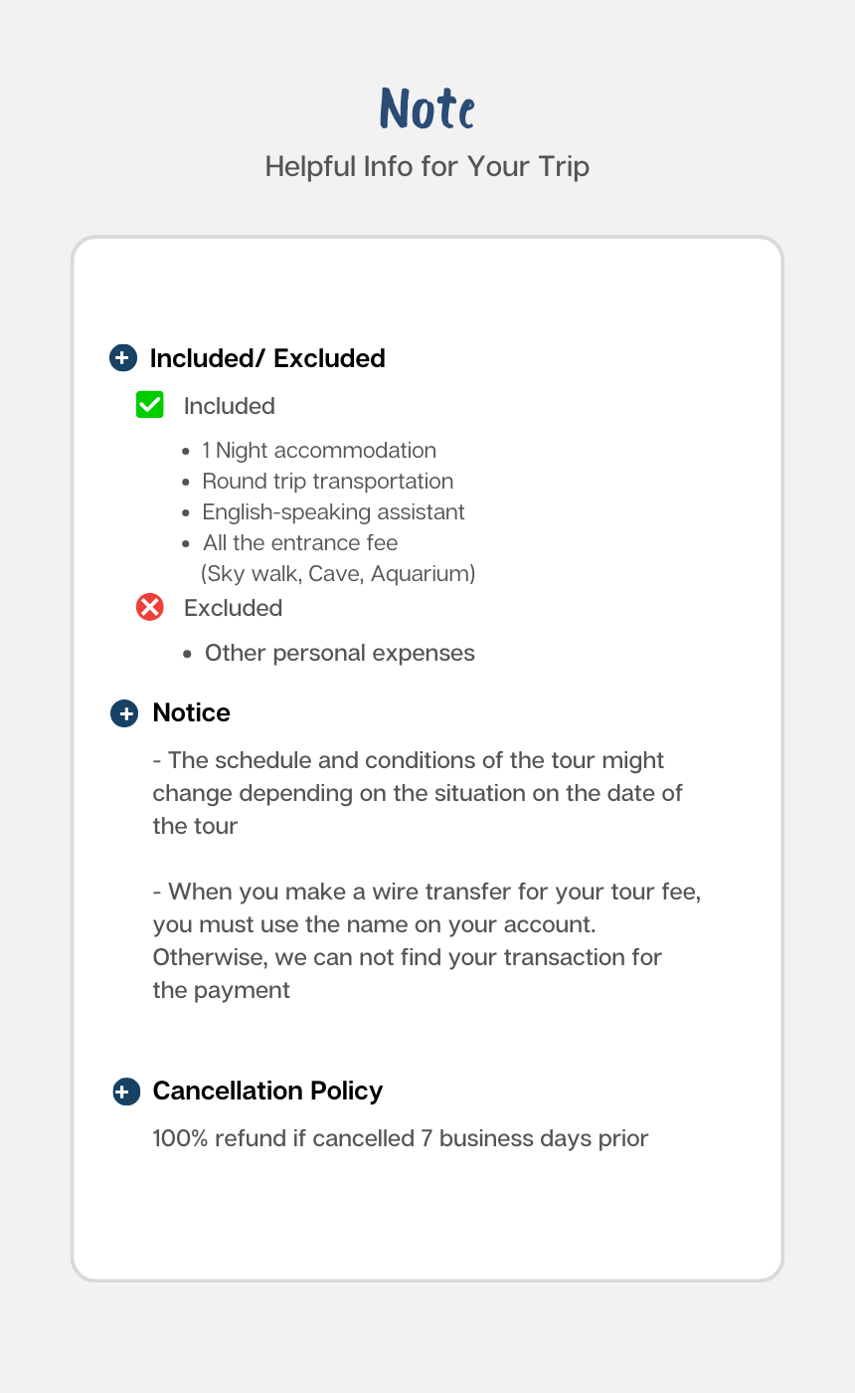Select the Note title at the top
The image size is (855, 1393).
pos(427,108)
